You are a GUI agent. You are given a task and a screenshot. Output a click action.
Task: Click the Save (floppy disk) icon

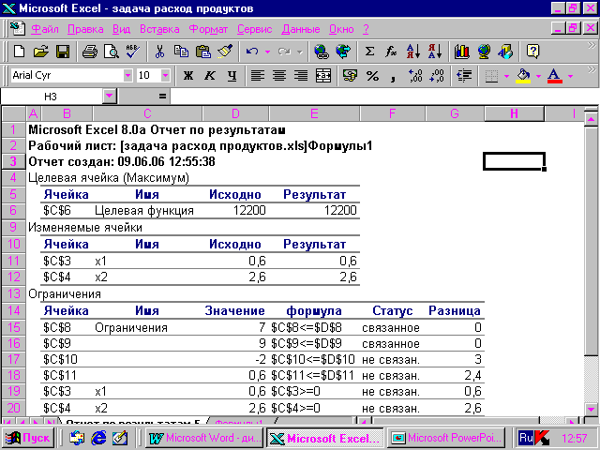[x=63, y=51]
